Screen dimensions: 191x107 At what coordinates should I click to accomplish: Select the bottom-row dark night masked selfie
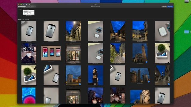tap(118, 95)
